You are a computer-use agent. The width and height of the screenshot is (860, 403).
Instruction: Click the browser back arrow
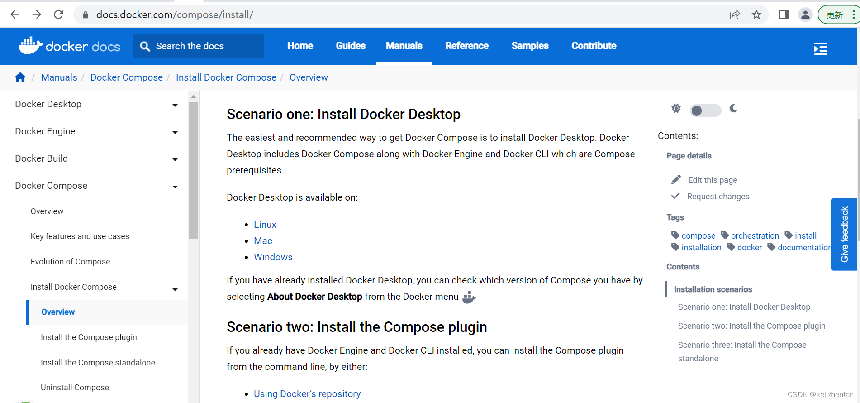pos(15,14)
